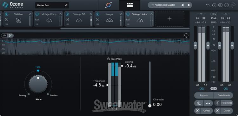The width and height of the screenshot is (238, 116).
Task: Click the module chain horizontal scrollbar
Action: pos(125,29)
